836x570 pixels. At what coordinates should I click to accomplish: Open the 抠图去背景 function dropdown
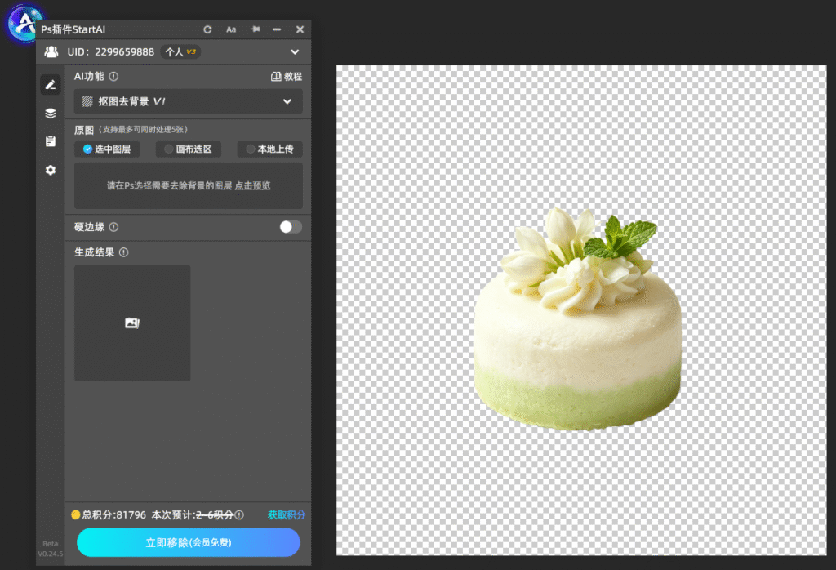pos(189,101)
